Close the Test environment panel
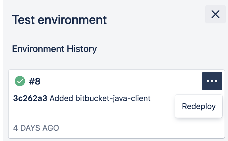The width and height of the screenshot is (228, 141). click(215, 14)
